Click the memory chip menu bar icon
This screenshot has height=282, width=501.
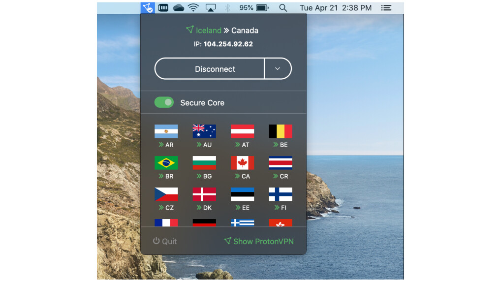(163, 8)
